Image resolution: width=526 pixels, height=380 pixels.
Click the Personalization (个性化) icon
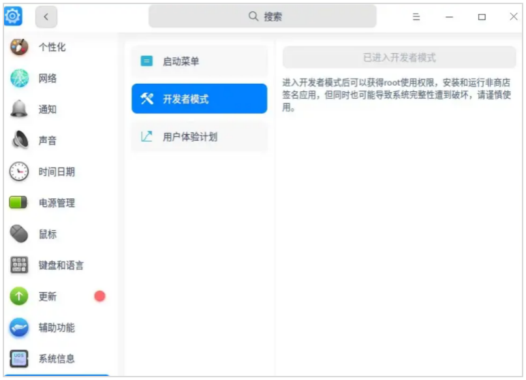[19, 47]
